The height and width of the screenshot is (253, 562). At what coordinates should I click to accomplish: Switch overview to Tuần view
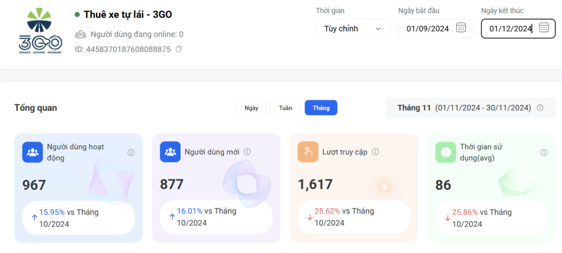(x=285, y=108)
